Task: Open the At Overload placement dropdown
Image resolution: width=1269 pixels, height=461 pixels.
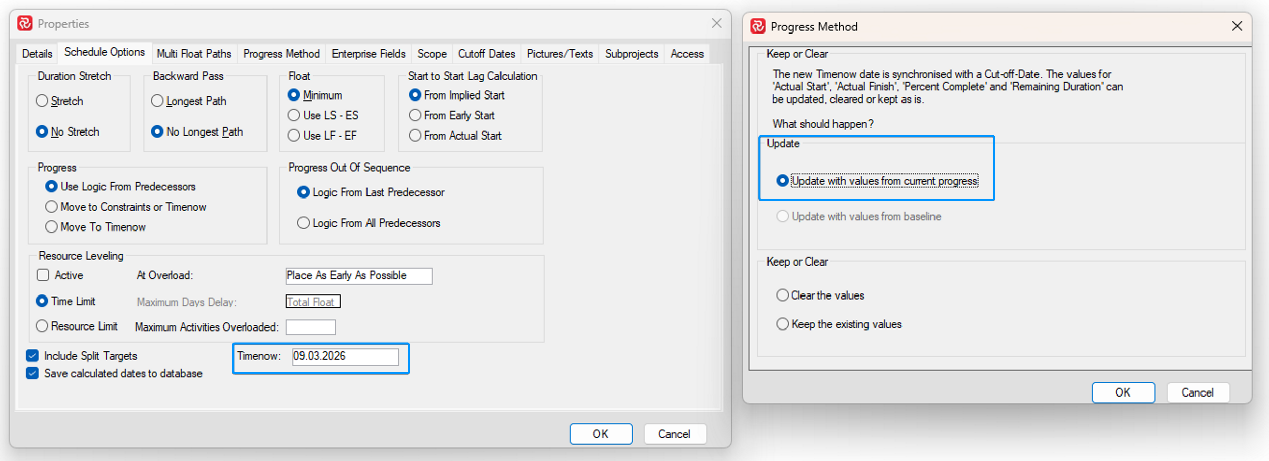Action: click(x=358, y=276)
